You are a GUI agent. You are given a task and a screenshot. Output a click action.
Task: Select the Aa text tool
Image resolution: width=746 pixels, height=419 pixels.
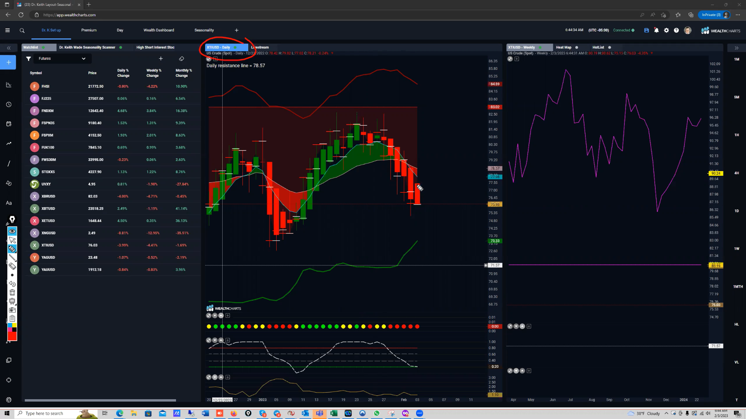pos(9,203)
